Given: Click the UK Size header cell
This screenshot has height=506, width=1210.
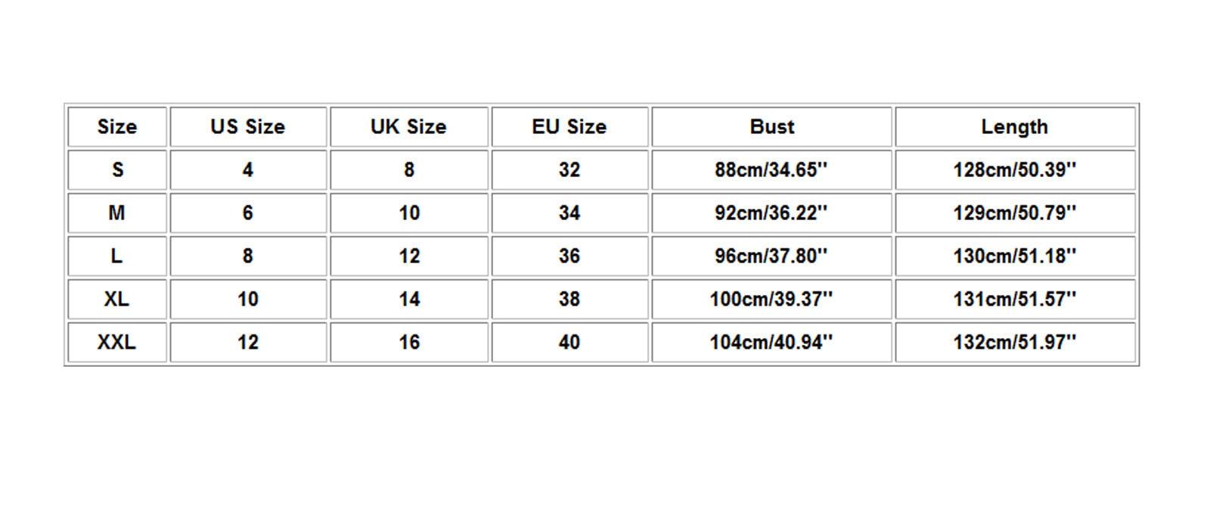Looking at the screenshot, I should click(x=409, y=126).
